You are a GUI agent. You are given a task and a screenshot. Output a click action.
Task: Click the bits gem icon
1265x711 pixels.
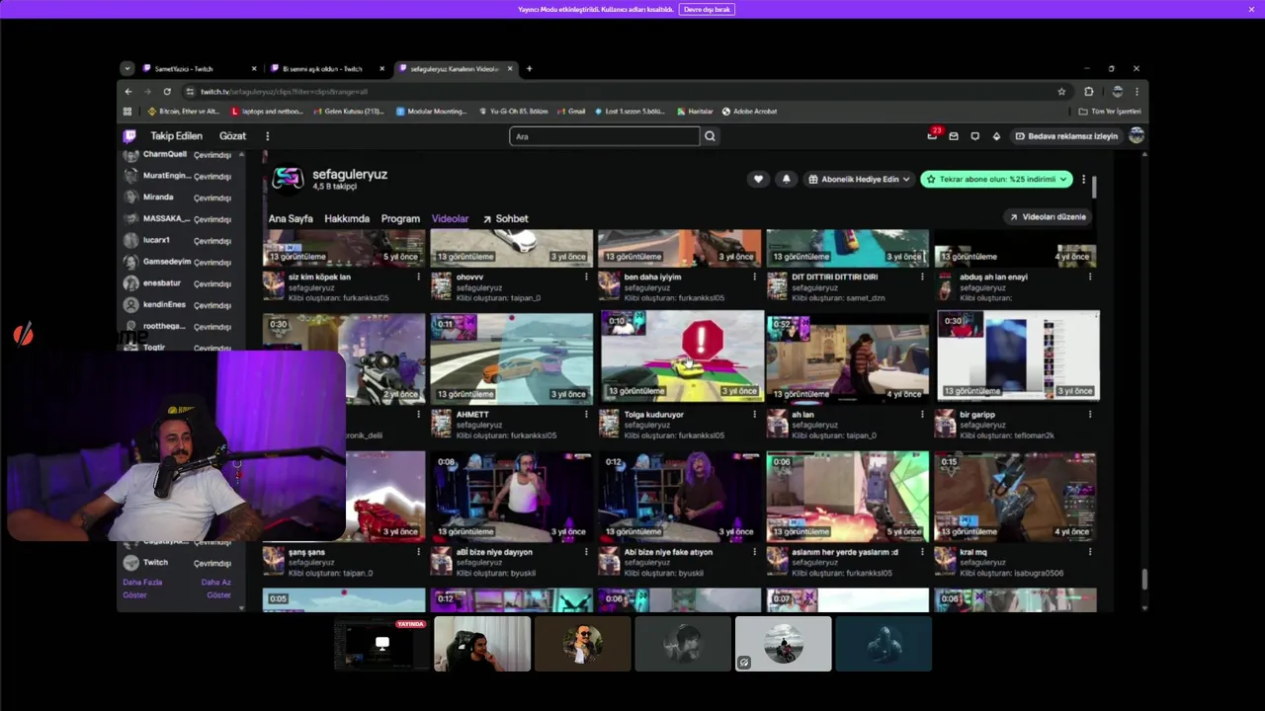tap(996, 136)
